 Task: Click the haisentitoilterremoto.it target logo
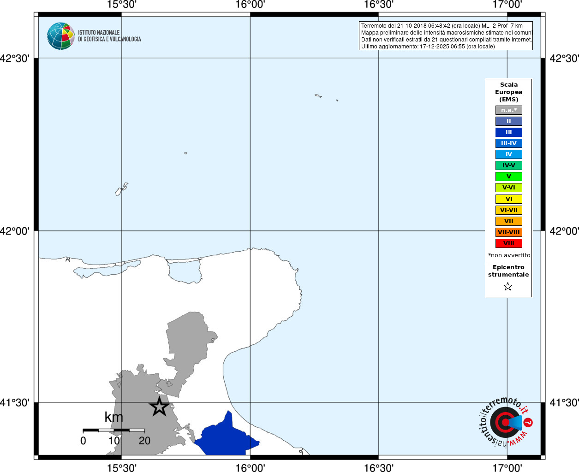click(x=506, y=422)
